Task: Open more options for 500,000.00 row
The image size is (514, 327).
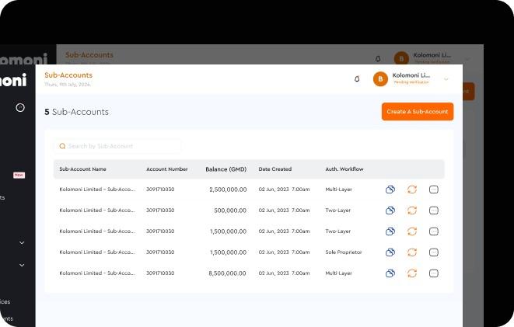Action: click(434, 210)
